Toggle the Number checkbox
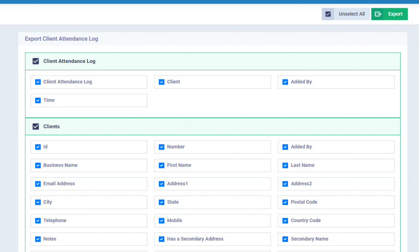419x252 pixels. [x=162, y=147]
